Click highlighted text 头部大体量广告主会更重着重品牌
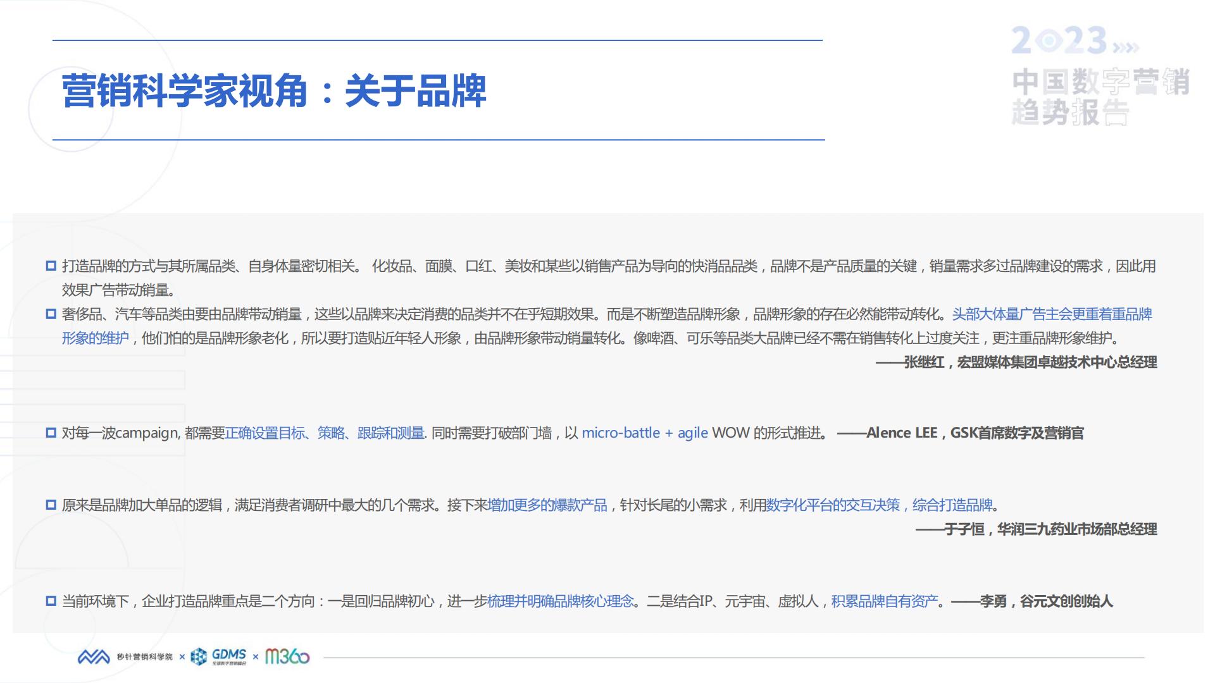 pos(1052,314)
